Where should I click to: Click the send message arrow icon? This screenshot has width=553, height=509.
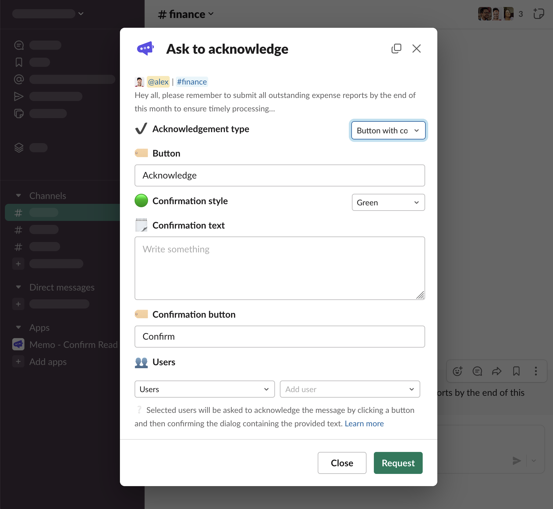516,461
